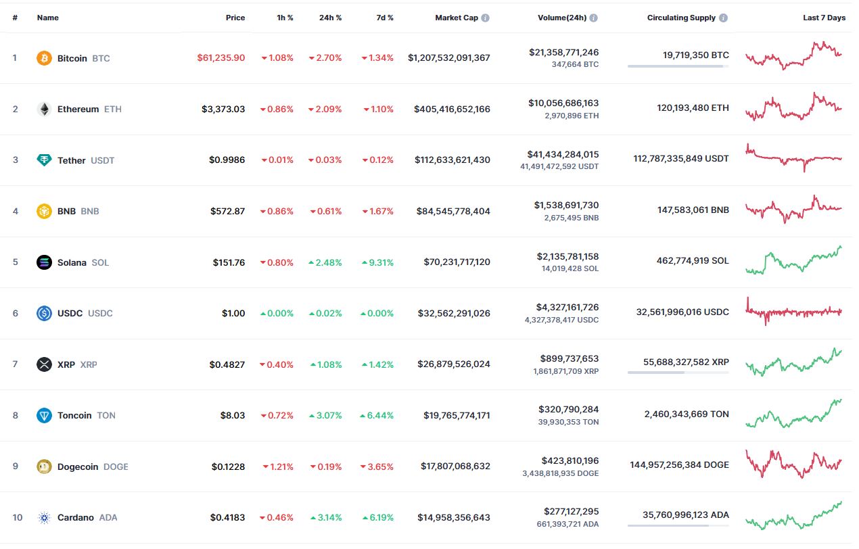Click the Tether logo icon
This screenshot has width=859, height=549.
tap(44, 160)
